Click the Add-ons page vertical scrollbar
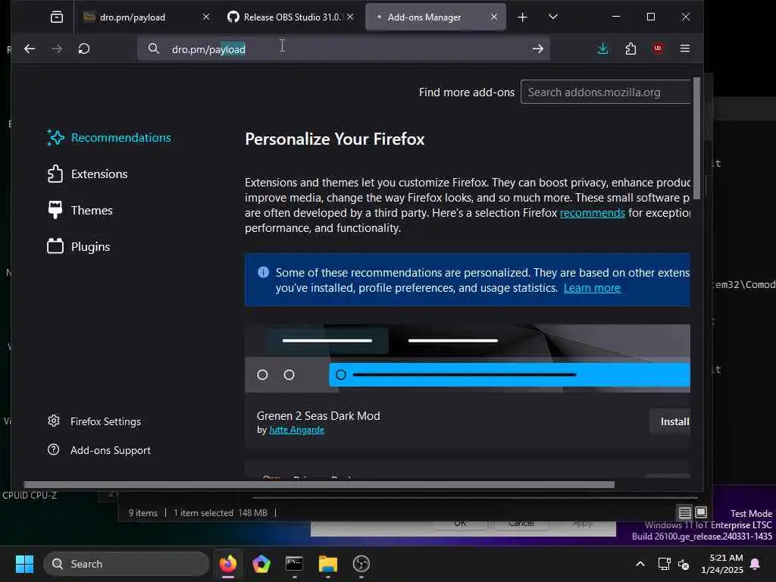This screenshot has height=582, width=776. point(696,139)
